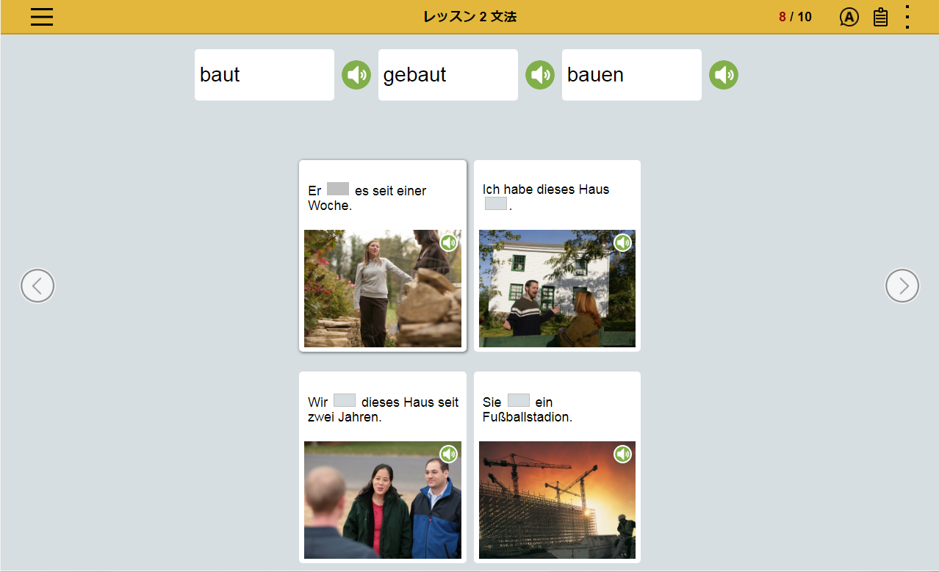
Task: Play audio on the Fußballstadion card
Action: (x=622, y=455)
